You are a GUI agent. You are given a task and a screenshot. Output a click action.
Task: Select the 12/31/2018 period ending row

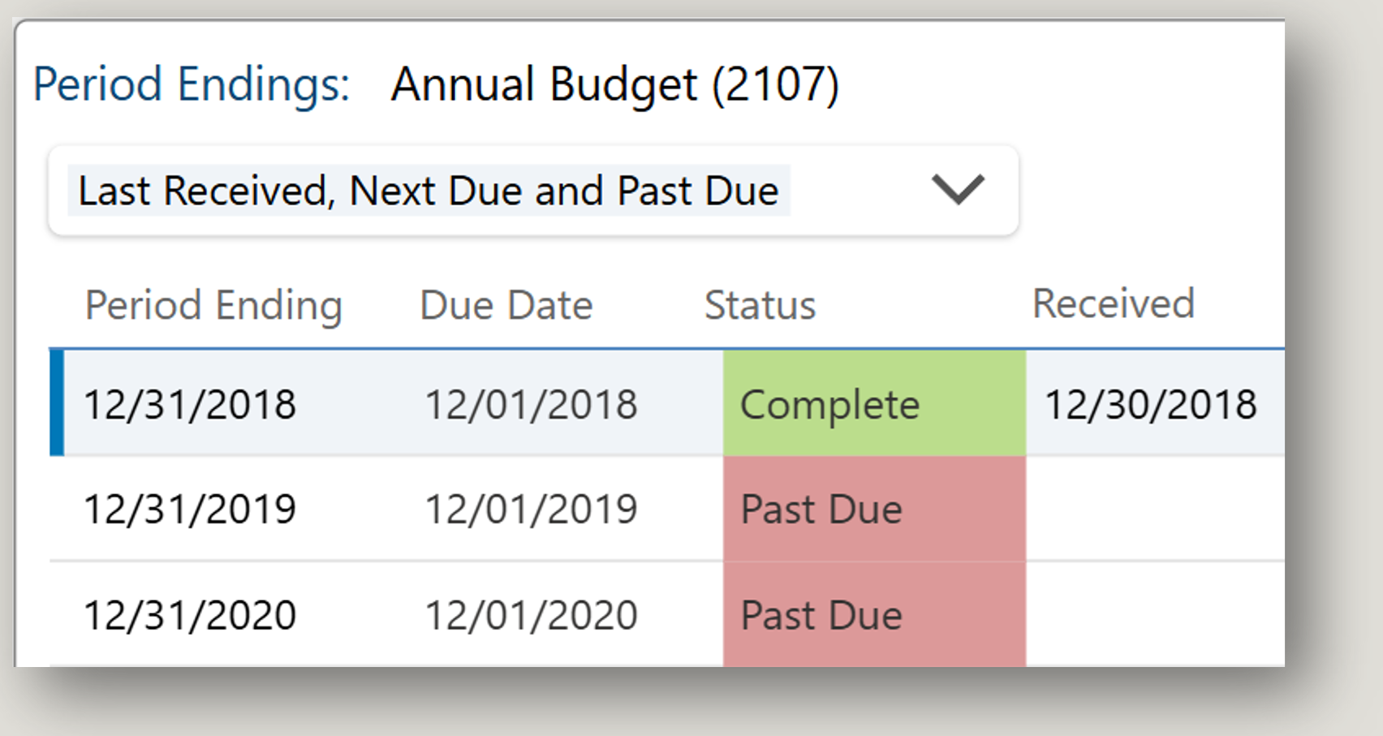coord(190,404)
